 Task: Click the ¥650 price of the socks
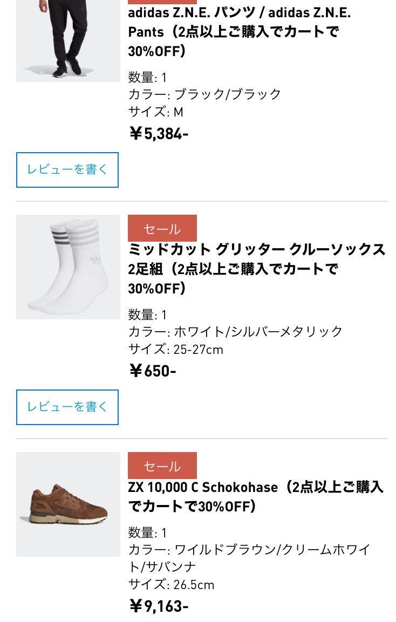(153, 371)
